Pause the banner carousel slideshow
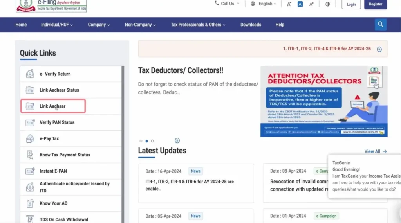The image size is (401, 223). pyautogui.click(x=177, y=141)
